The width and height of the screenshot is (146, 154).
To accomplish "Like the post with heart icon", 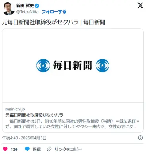I will coord(5,149).
